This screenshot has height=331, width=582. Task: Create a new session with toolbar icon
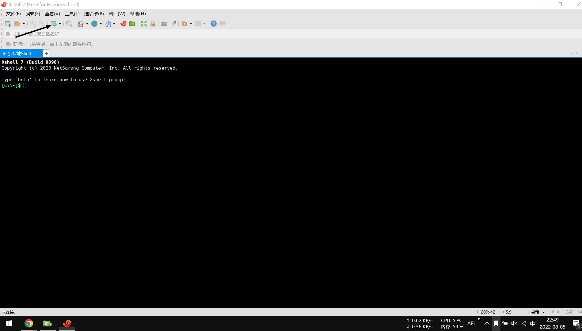(x=8, y=24)
